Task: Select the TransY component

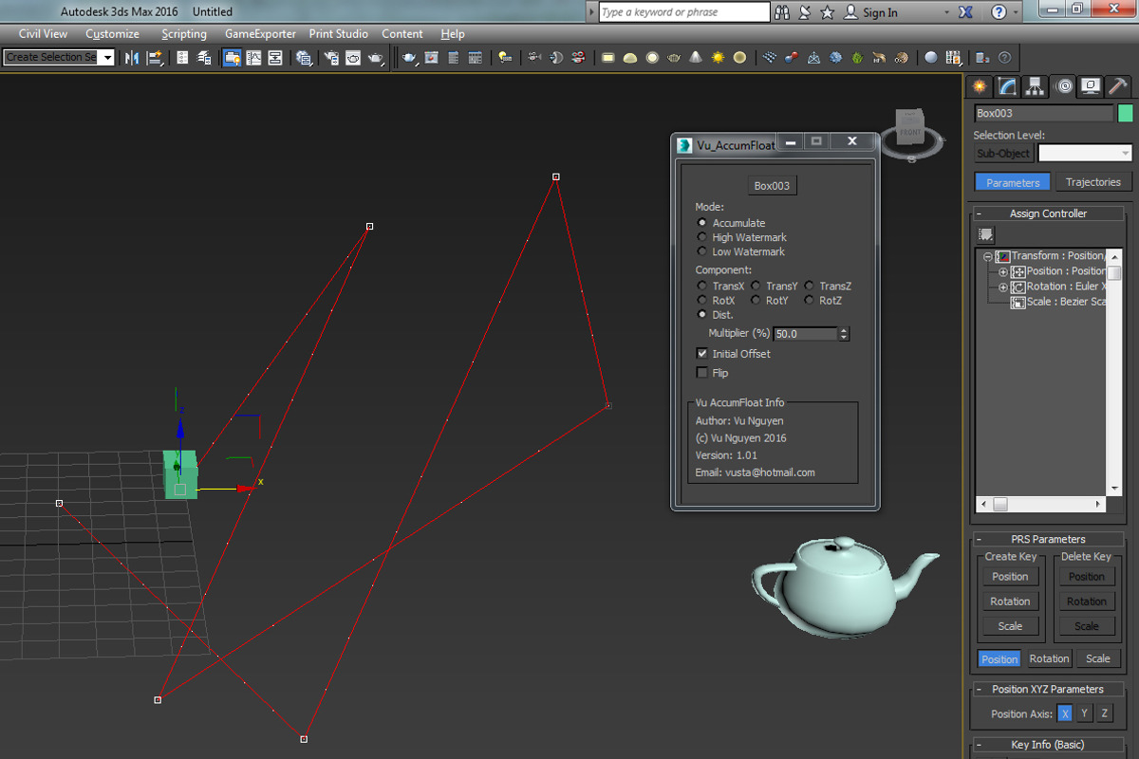Action: (x=756, y=286)
